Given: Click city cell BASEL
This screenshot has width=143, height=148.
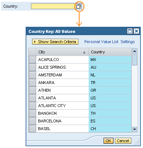Looking at the screenshot, I should tap(62, 129).
